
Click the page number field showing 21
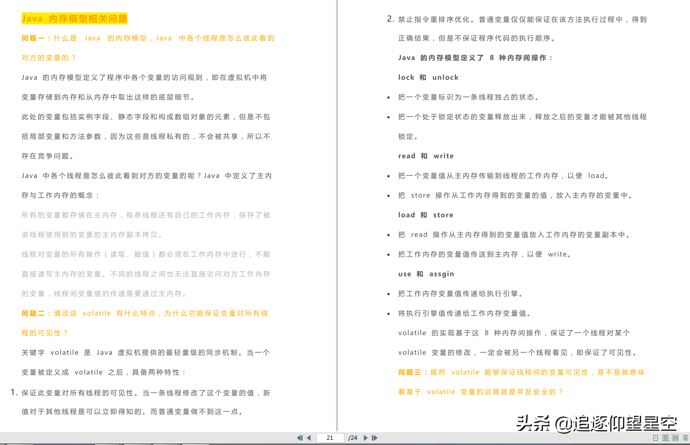click(330, 438)
